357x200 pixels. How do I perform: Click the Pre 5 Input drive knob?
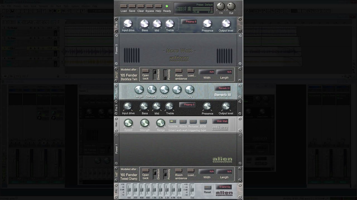tap(128, 106)
